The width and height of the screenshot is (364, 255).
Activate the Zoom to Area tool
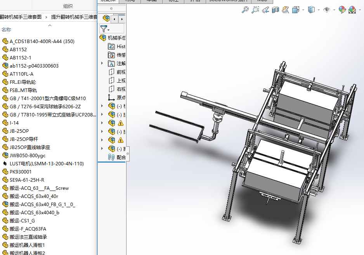coord(255,10)
